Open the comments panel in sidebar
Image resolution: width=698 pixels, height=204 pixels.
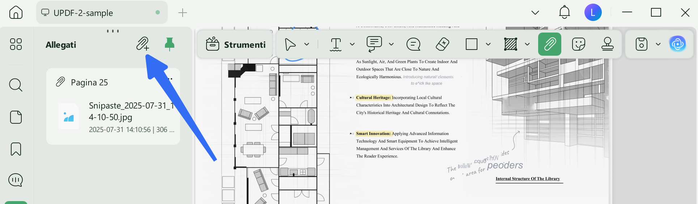[16, 180]
